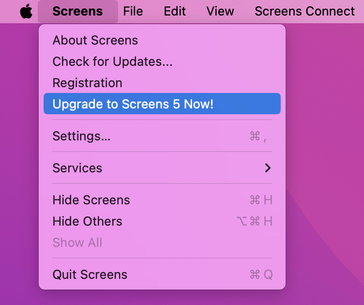This screenshot has width=364, height=305.
Task: Expand the Services submenu arrow
Action: pos(268,168)
